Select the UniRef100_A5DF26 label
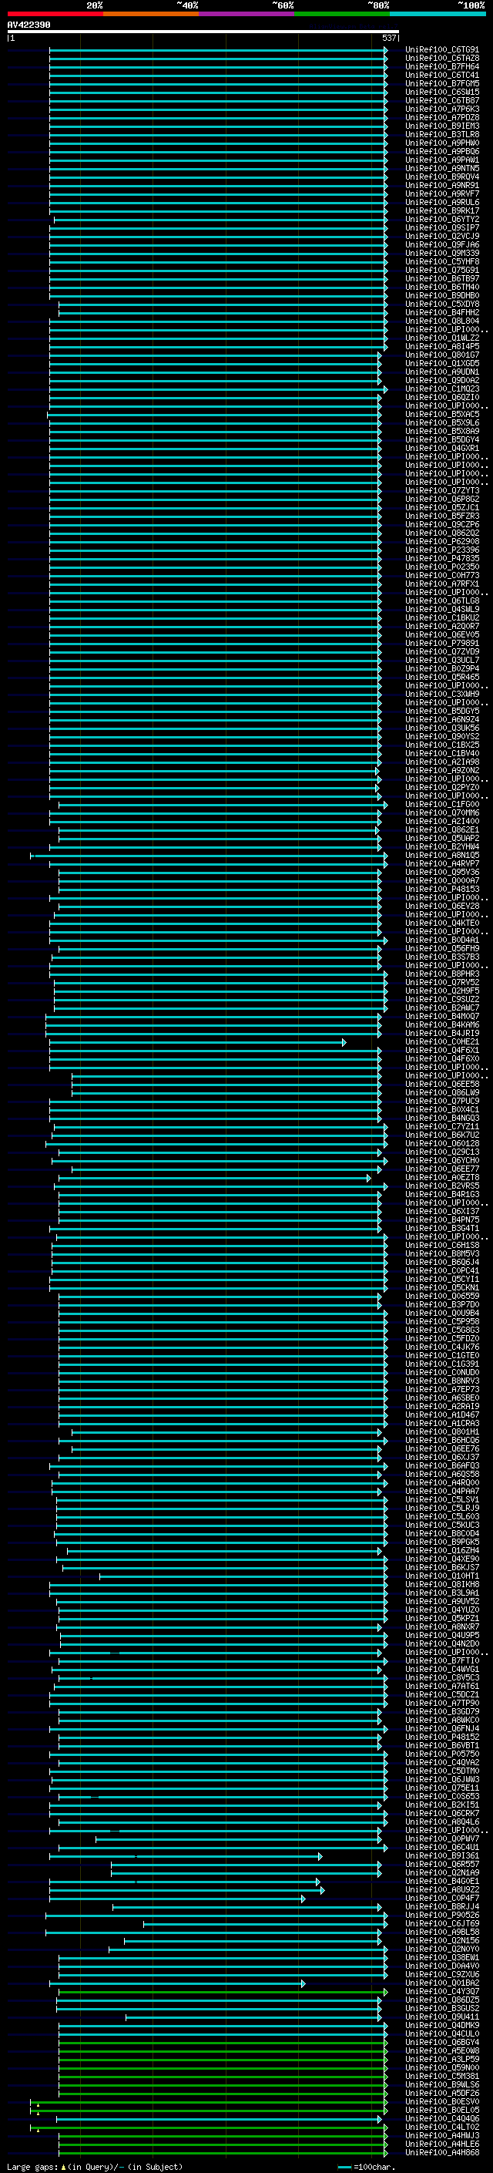This screenshot has height=2173, width=493. click(x=442, y=2094)
